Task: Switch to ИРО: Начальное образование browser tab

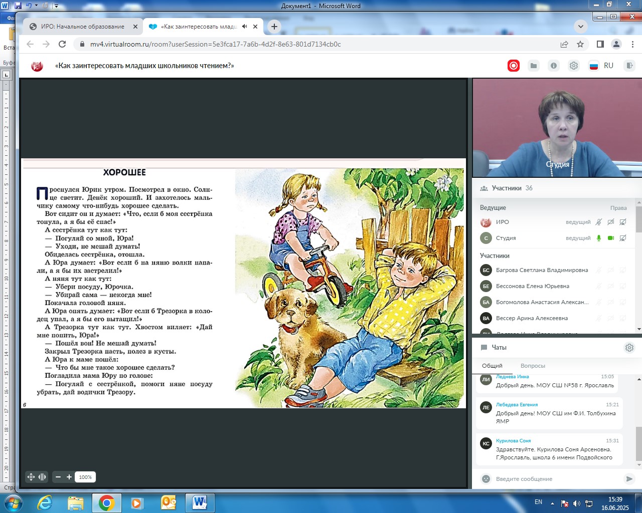Action: click(x=83, y=27)
